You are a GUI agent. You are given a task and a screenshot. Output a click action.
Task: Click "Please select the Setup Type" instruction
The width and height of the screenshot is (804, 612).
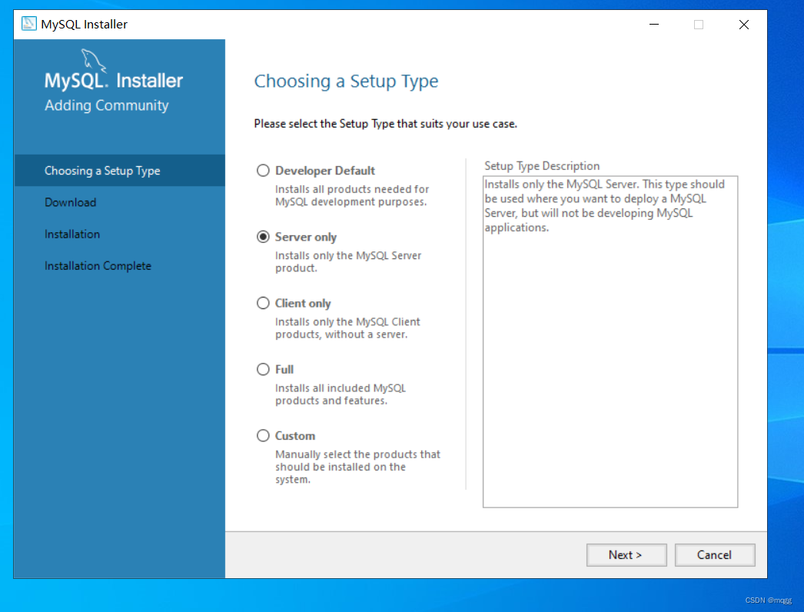click(x=386, y=124)
